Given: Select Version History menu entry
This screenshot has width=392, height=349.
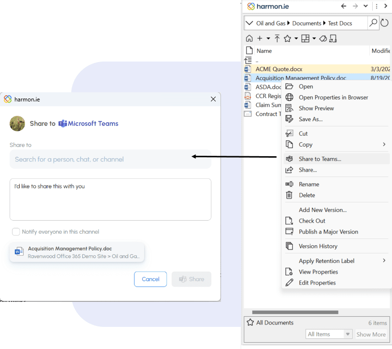Looking at the screenshot, I should click(x=318, y=246).
